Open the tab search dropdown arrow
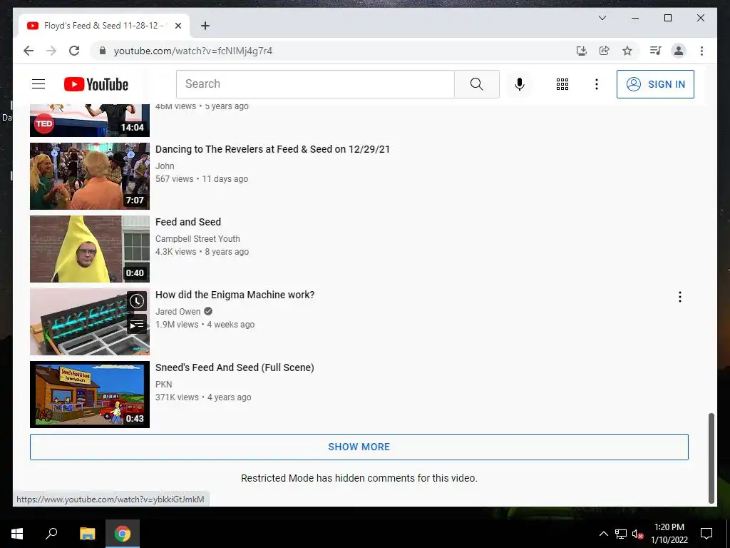The width and height of the screenshot is (730, 548). pos(602,18)
